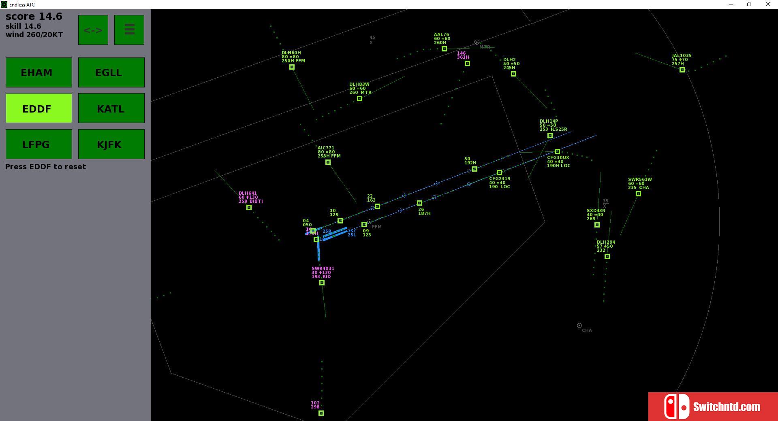Select the EHAM airport button
Image resolution: width=778 pixels, height=421 pixels.
39,72
